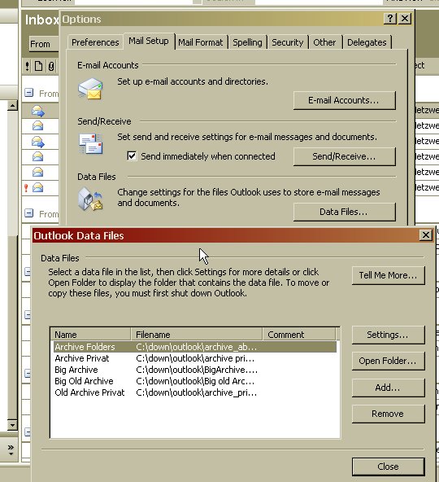Click the Name column header
The image size is (439, 482).
coord(90,334)
